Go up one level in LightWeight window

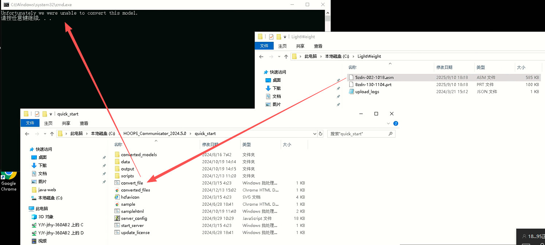(x=286, y=56)
